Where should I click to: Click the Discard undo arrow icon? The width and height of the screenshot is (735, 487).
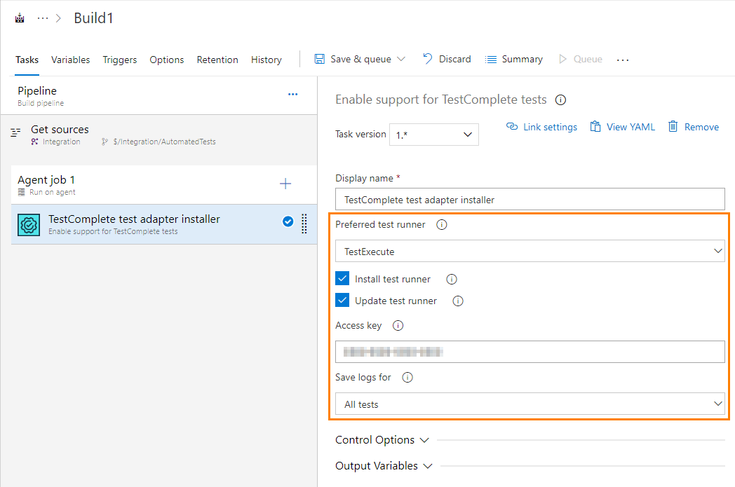pos(428,59)
